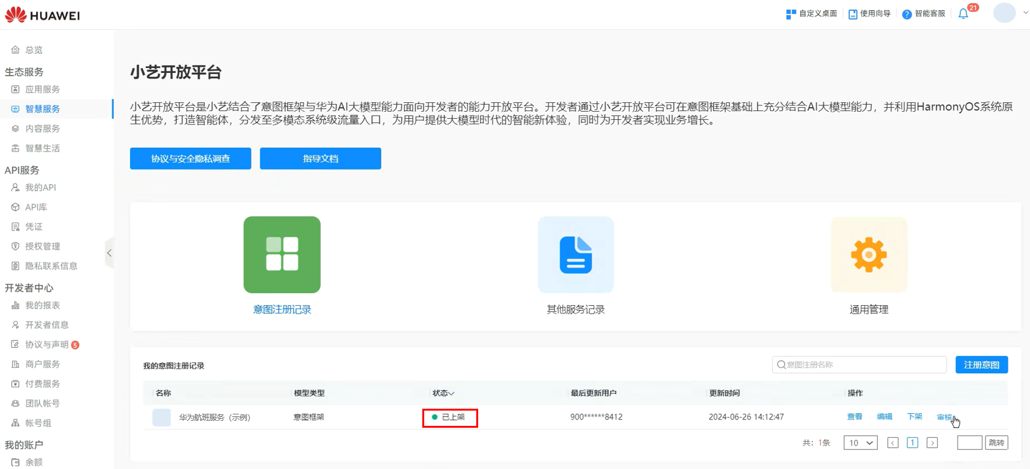This screenshot has width=1030, height=469.
Task: Open 智能客服 help in the top bar
Action: (x=924, y=13)
